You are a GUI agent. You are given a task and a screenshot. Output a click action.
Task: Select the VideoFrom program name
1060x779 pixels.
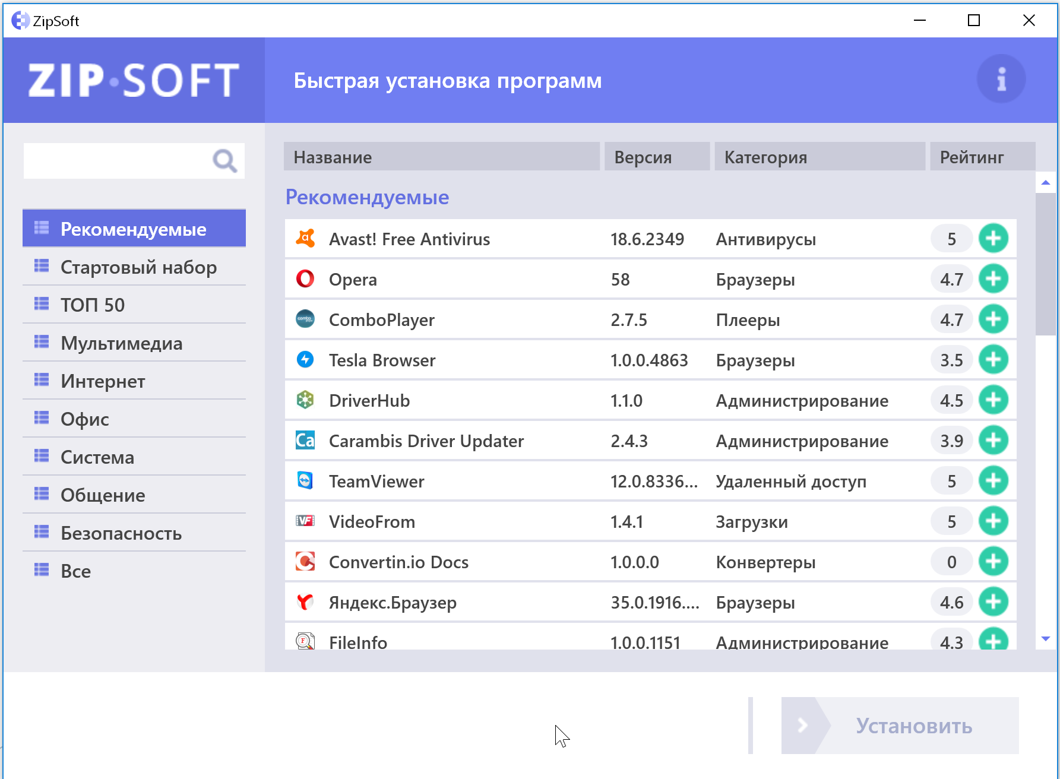click(x=372, y=522)
